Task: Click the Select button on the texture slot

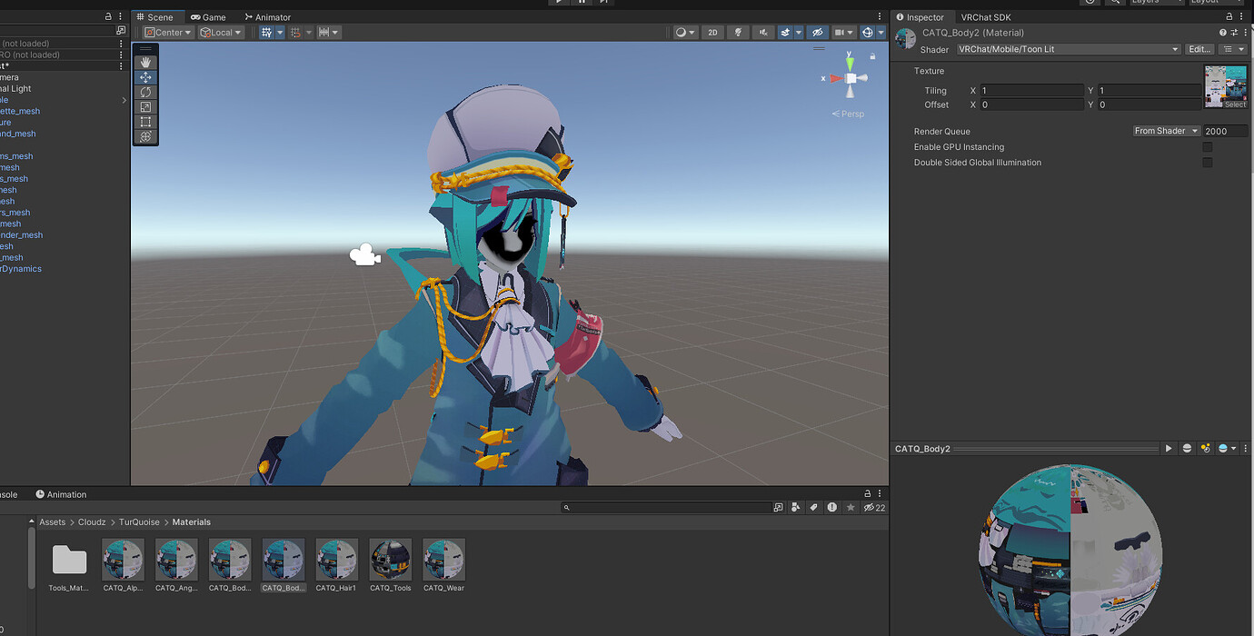Action: tap(1232, 104)
